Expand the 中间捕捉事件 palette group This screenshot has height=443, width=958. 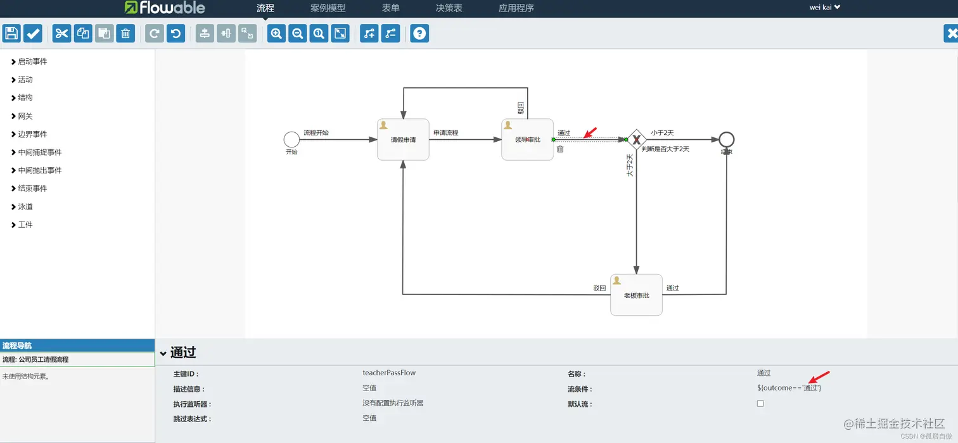pyautogui.click(x=37, y=153)
